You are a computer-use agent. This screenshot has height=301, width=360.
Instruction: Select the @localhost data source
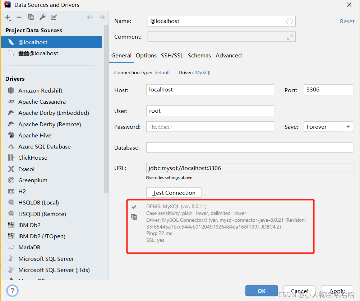point(51,42)
